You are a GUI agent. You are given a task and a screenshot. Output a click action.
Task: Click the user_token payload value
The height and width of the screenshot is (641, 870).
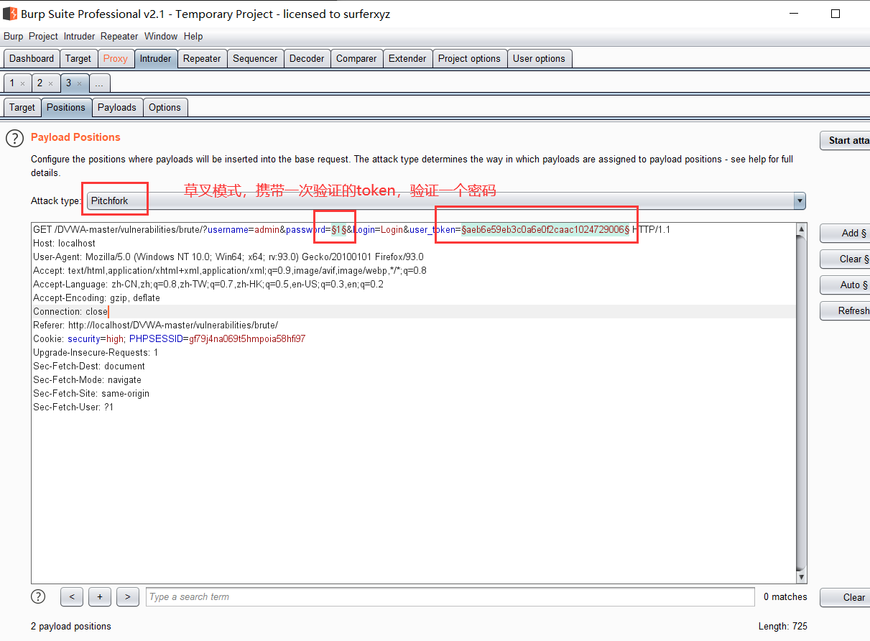coord(545,230)
